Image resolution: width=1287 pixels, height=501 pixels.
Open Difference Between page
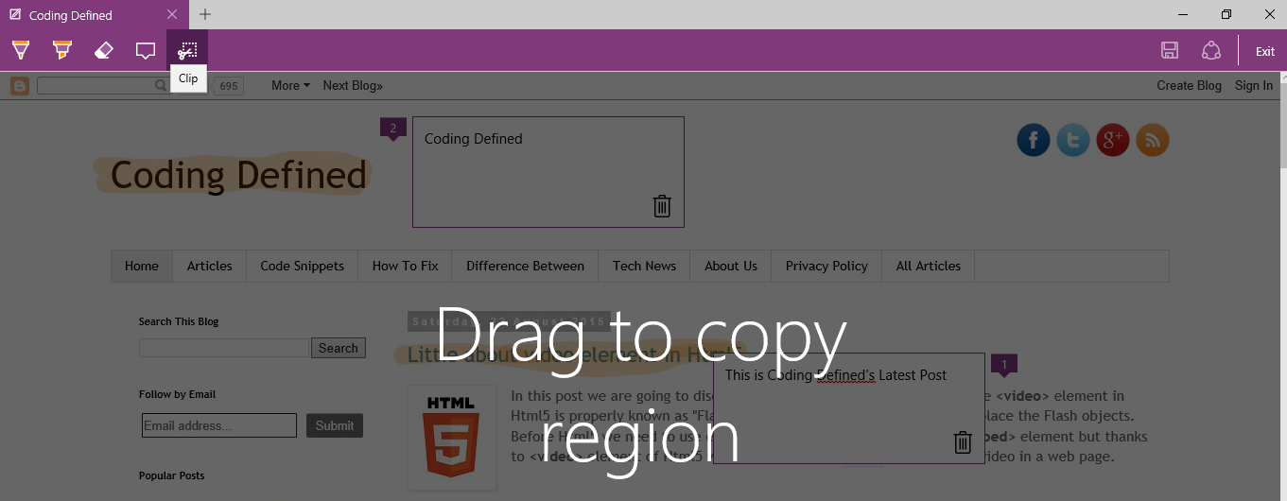pos(525,266)
